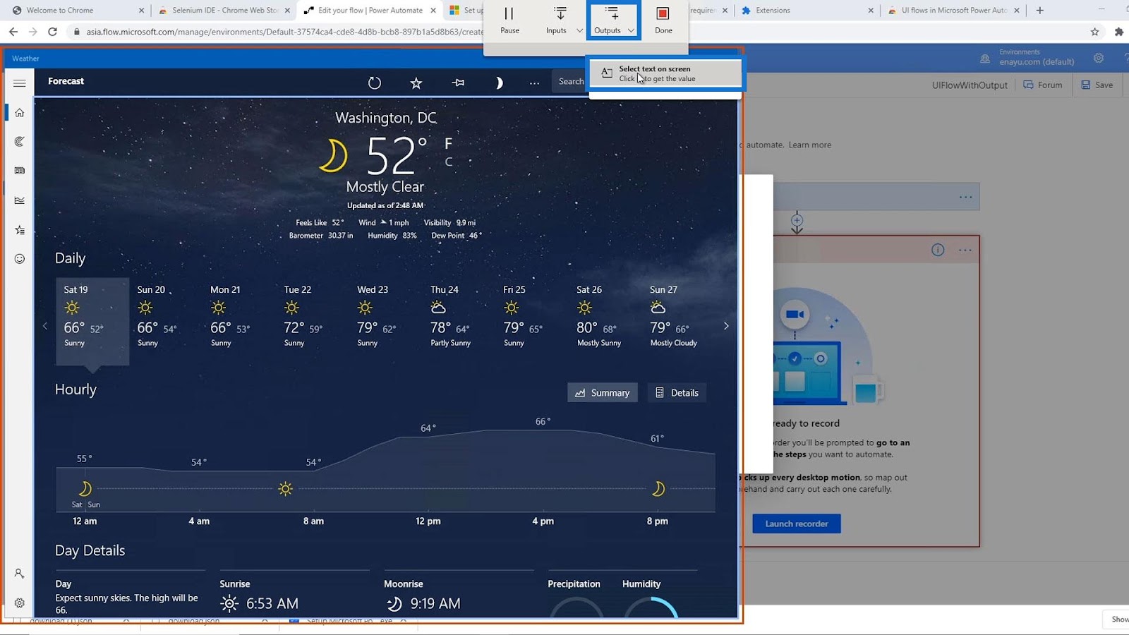This screenshot has height=635, width=1129.
Task: Show next days with right chevron
Action: tap(726, 326)
